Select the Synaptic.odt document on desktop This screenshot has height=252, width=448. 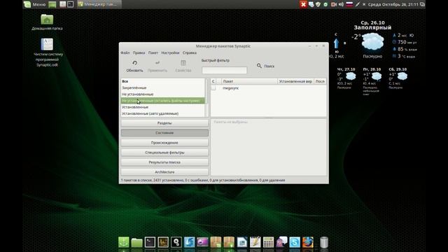coord(48,52)
